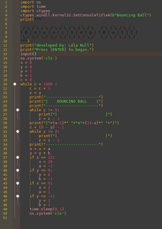The width and height of the screenshot is (162, 229).
Task: Click line number 13 in gutter
Action: pos(5,54)
